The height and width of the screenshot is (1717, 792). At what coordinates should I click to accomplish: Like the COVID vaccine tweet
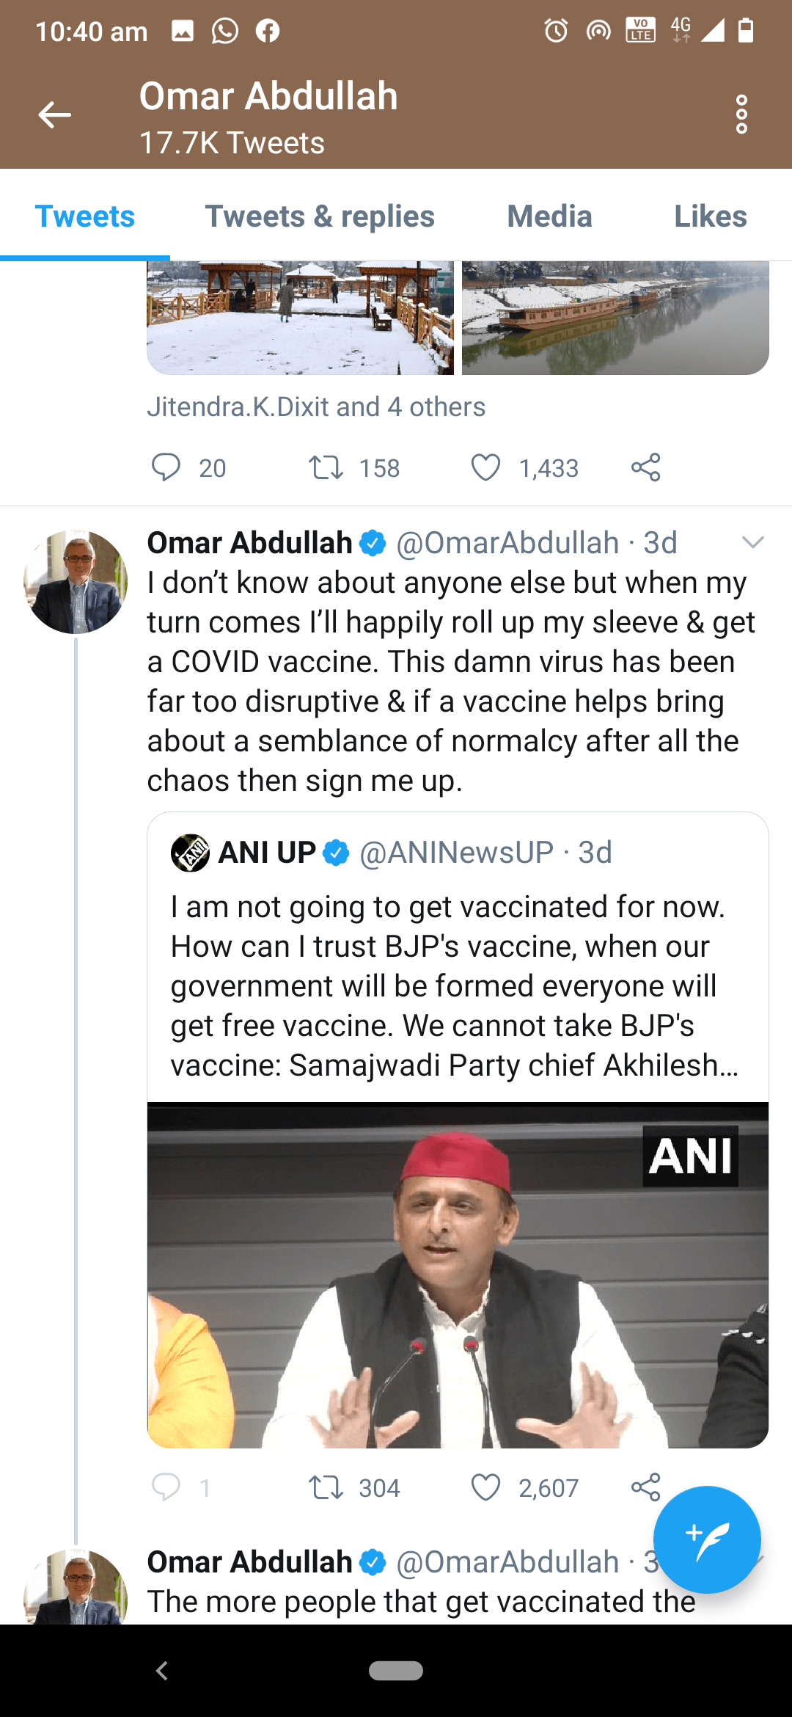coord(485,1487)
